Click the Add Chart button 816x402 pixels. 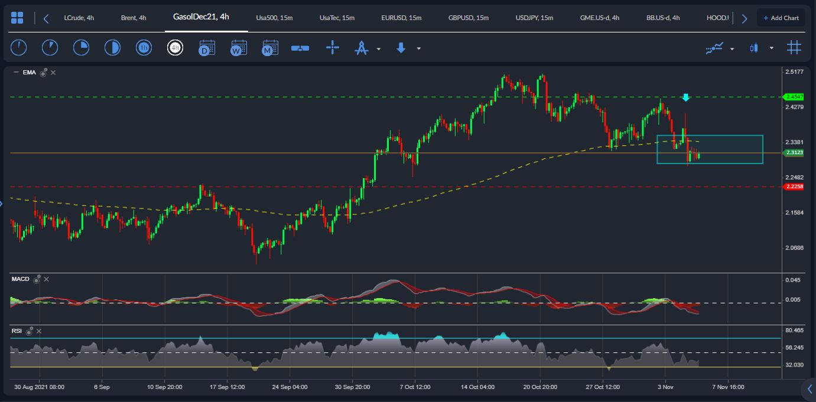tap(781, 18)
